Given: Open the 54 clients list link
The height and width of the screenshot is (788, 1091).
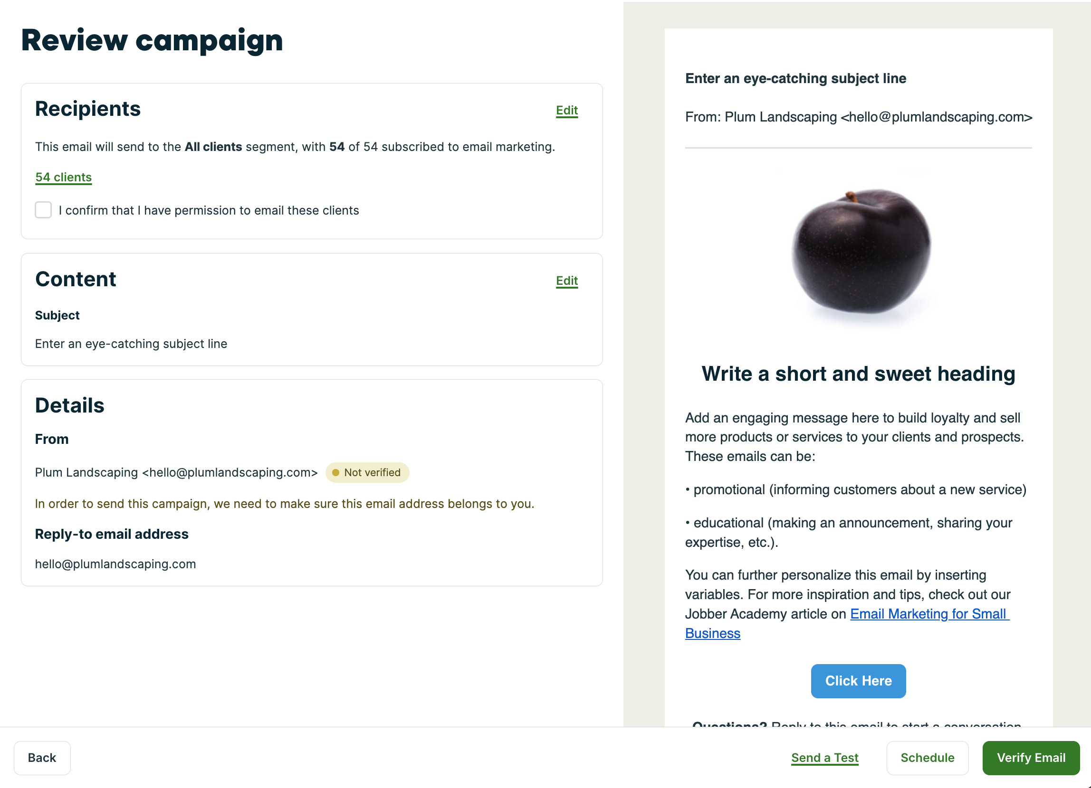Looking at the screenshot, I should point(64,178).
